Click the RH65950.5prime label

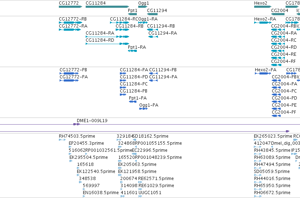pos(272,186)
